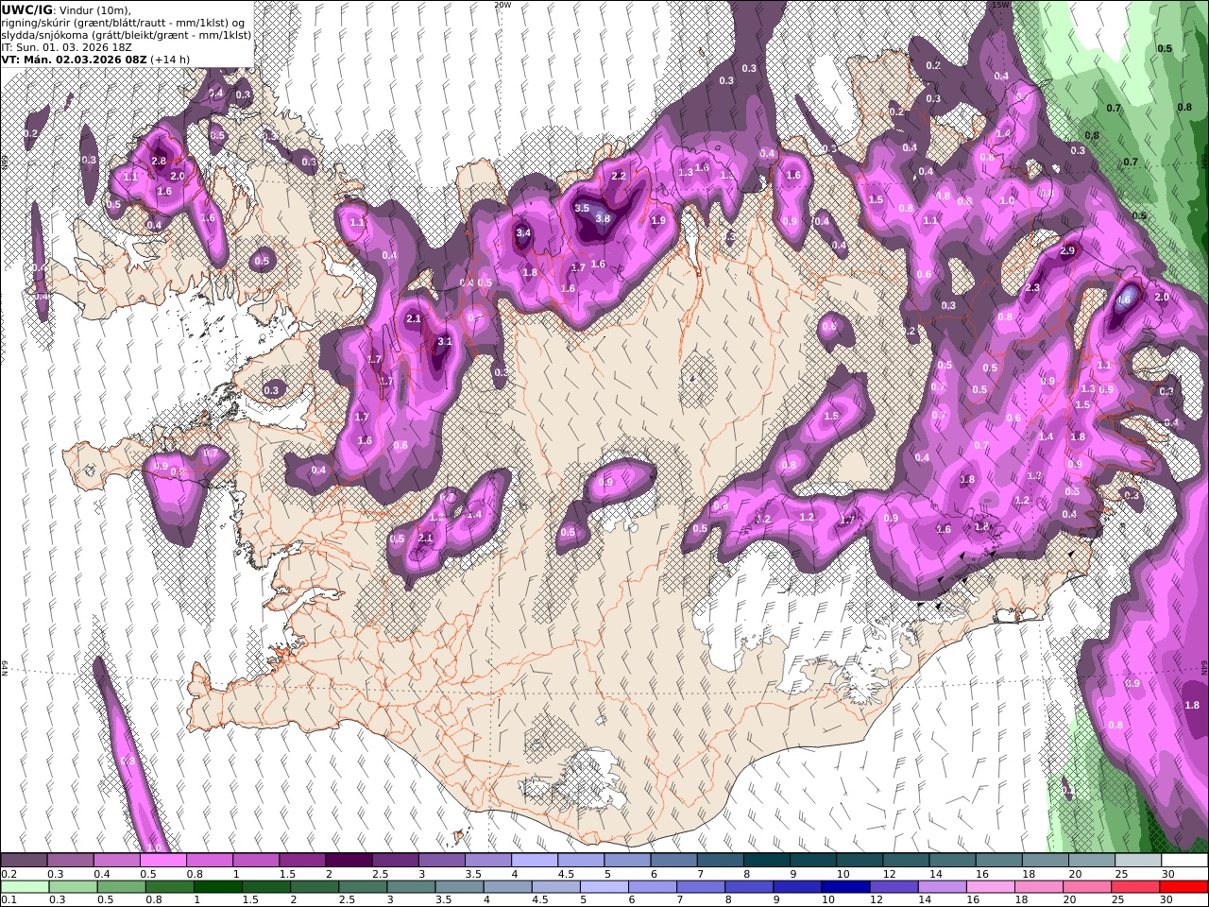The width and height of the screenshot is (1209, 907).
Task: Click the 2.2 snowfall value on the map
Action: pyautogui.click(x=620, y=176)
